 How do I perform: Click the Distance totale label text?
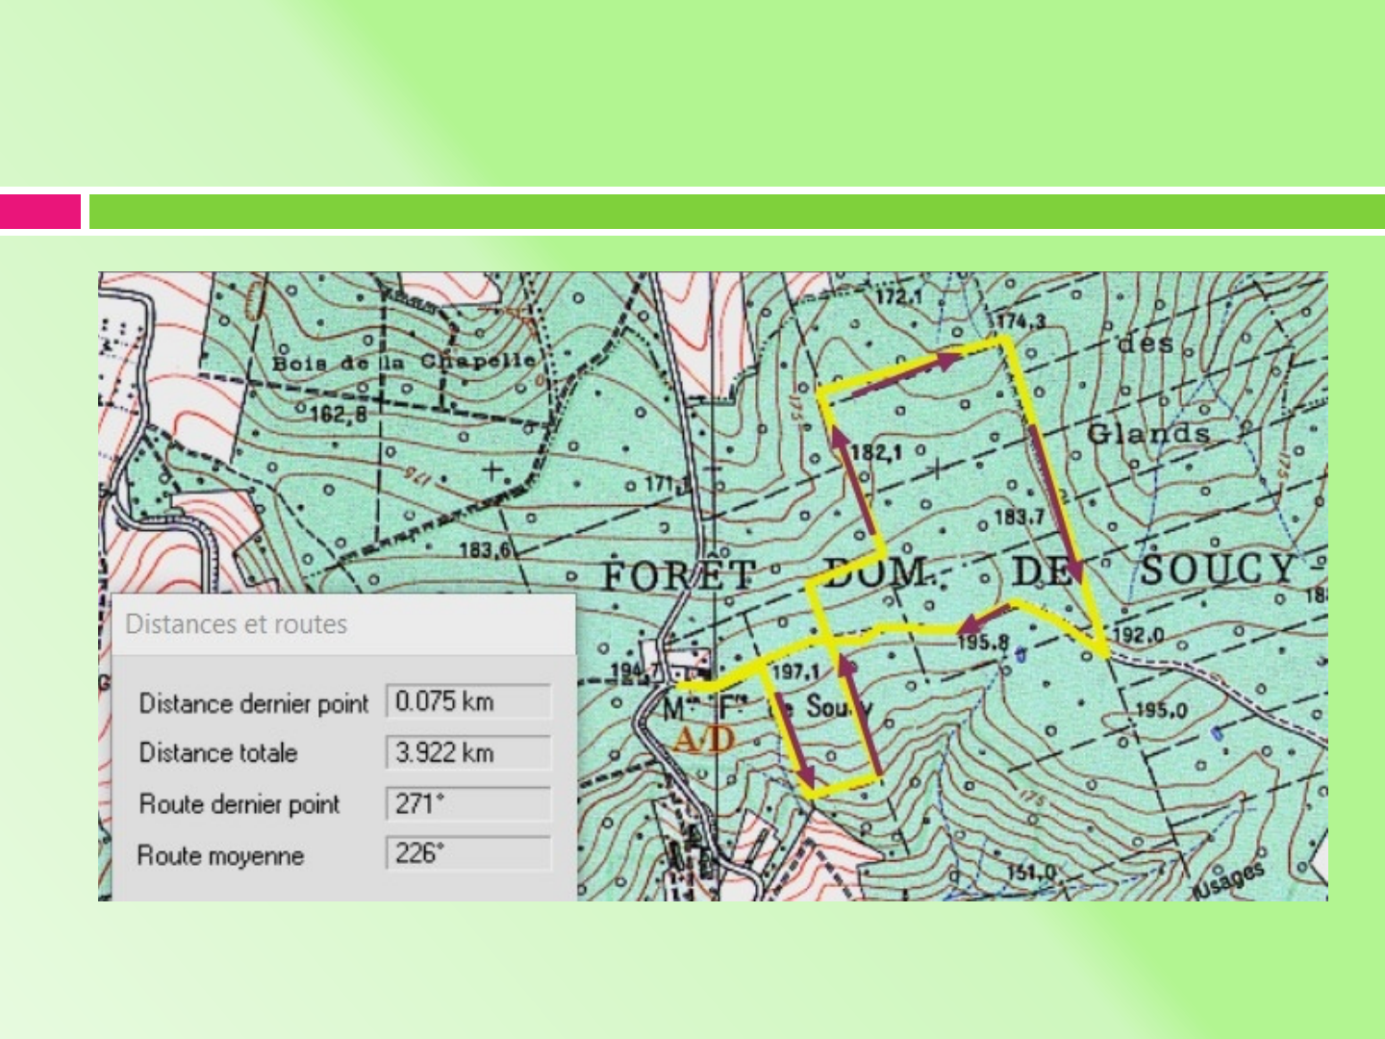point(218,752)
